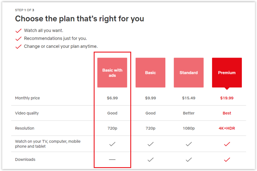The height and width of the screenshot is (171, 257).
Task: Click the Monthly price row label
Action: tap(27, 98)
